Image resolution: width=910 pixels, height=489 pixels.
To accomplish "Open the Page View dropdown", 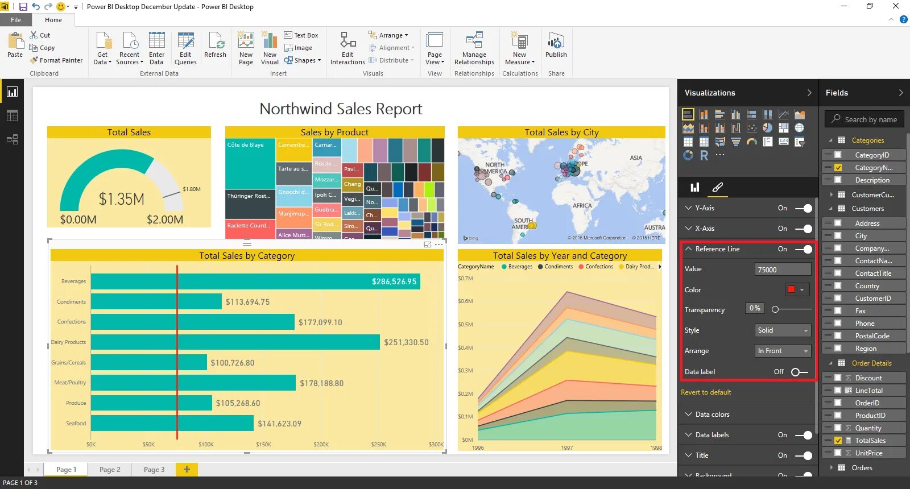I will (x=435, y=49).
